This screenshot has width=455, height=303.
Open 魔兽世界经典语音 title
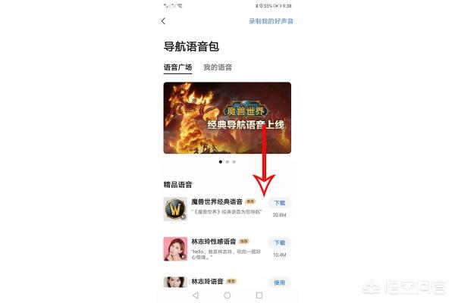coord(217,201)
